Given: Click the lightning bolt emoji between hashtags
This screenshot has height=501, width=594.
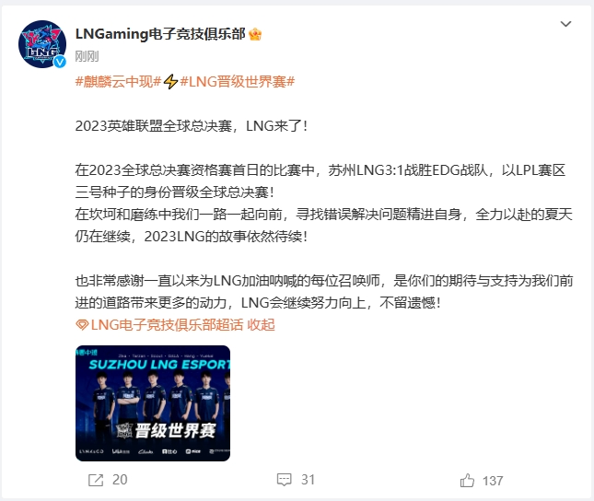Looking at the screenshot, I should click(171, 81).
